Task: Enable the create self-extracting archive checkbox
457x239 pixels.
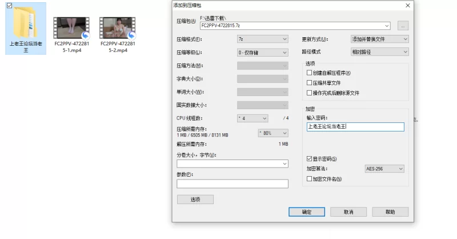Action: (310, 73)
